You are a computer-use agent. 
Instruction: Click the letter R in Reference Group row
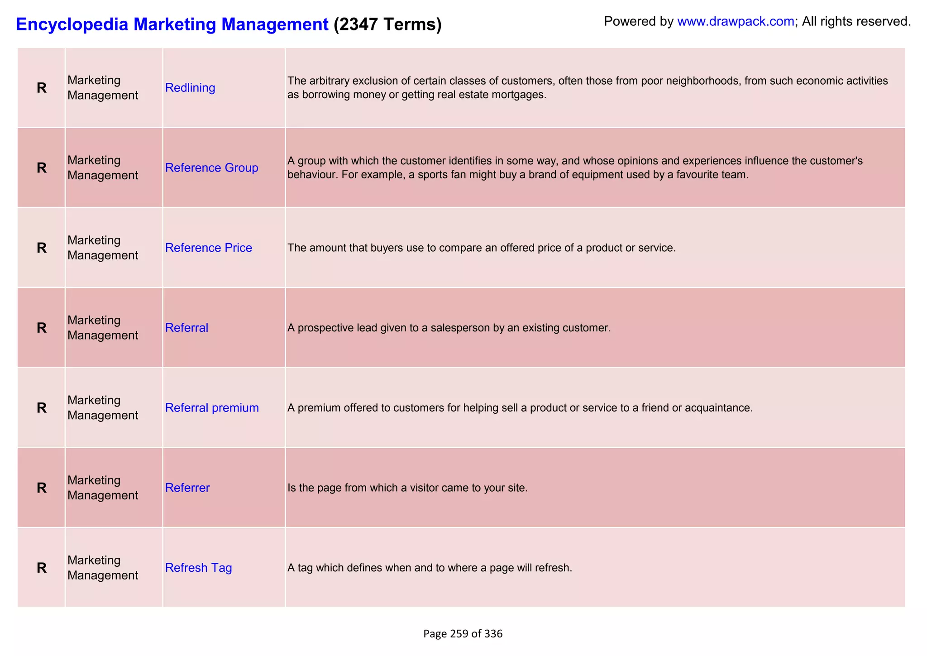click(x=42, y=168)
